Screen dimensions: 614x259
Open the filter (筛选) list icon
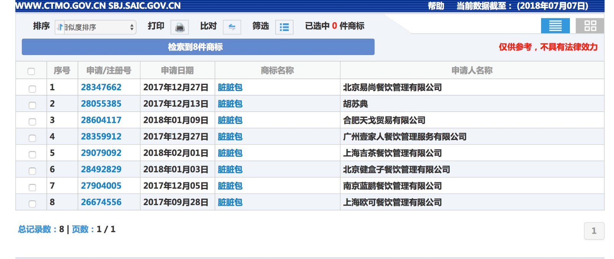coord(284,27)
